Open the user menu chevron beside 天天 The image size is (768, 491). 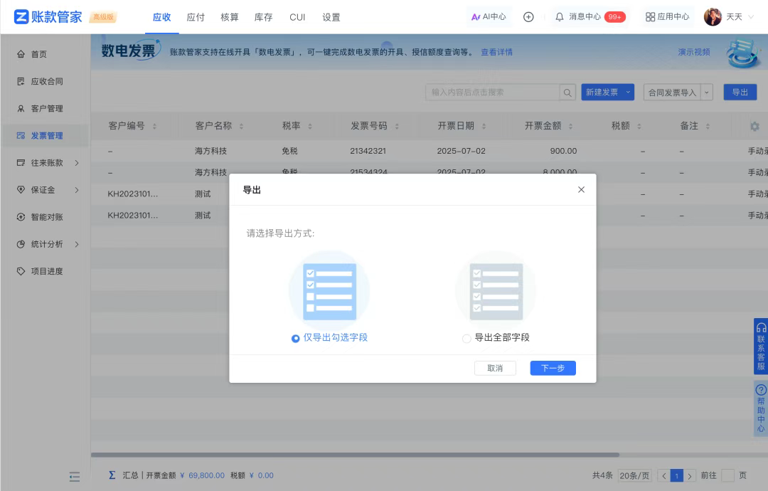click(x=752, y=17)
